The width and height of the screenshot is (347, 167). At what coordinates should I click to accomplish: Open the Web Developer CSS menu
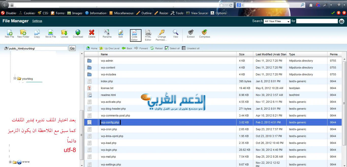click(x=43, y=13)
